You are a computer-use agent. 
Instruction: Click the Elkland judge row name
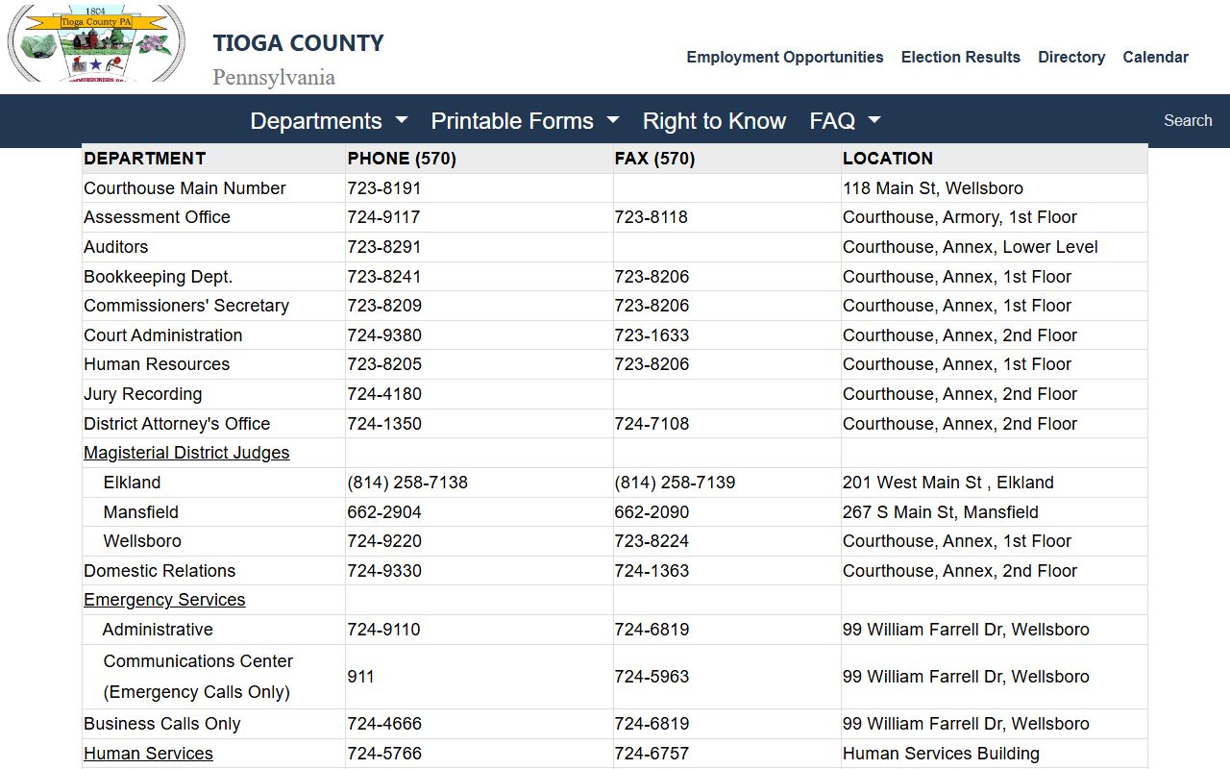coord(132,483)
